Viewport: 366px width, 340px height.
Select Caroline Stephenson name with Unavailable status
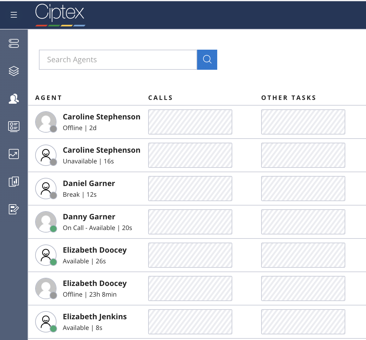[101, 150]
